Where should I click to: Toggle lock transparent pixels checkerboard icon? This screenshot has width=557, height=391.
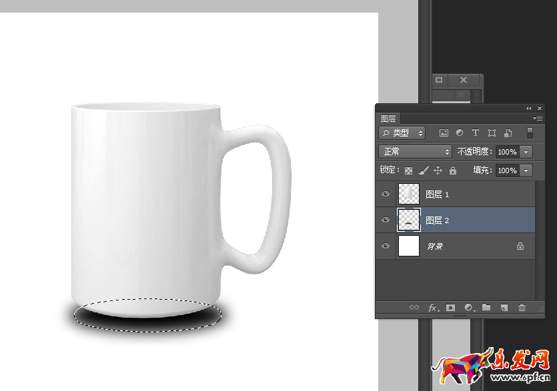click(x=408, y=171)
